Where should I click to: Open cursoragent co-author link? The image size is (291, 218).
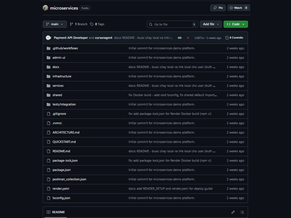(x=104, y=37)
